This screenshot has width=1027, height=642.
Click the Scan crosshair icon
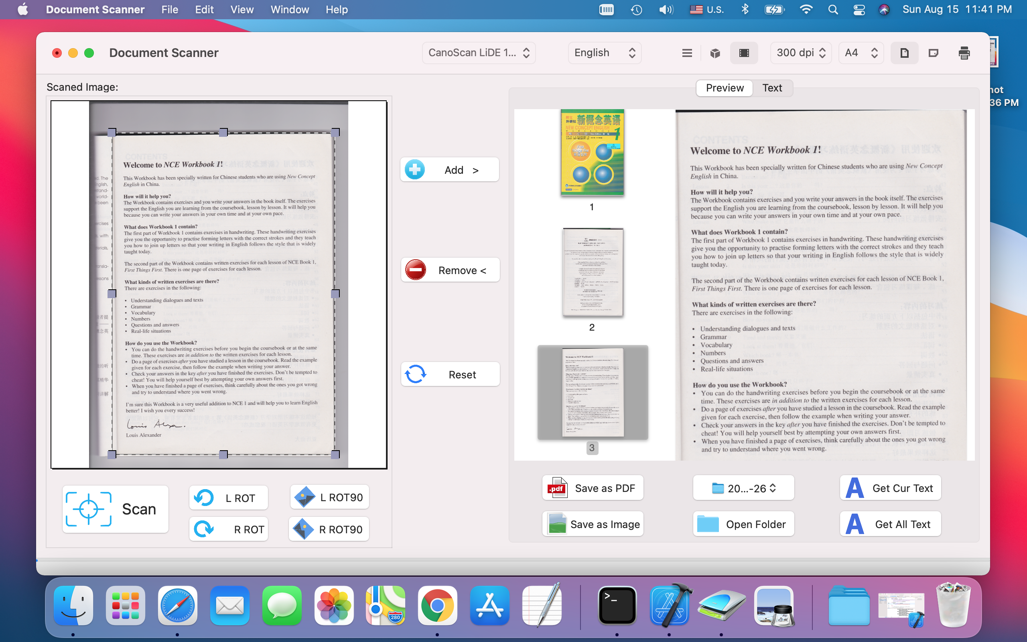(x=89, y=509)
